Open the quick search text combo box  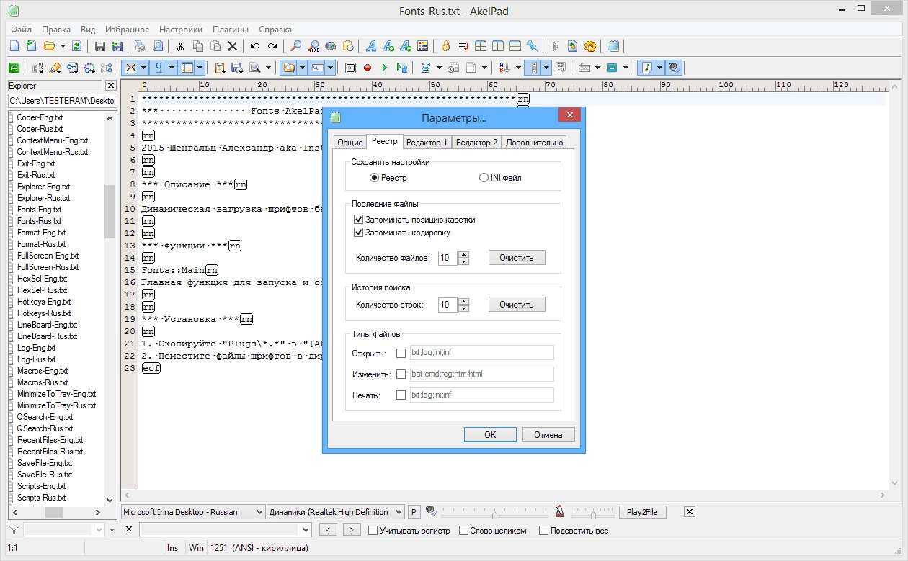[226, 530]
